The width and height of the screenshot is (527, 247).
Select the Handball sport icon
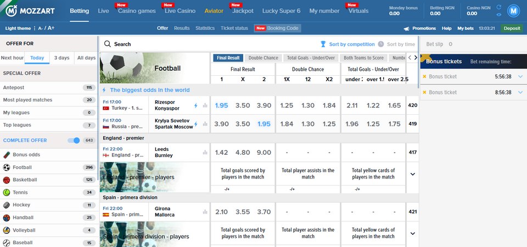(7, 217)
